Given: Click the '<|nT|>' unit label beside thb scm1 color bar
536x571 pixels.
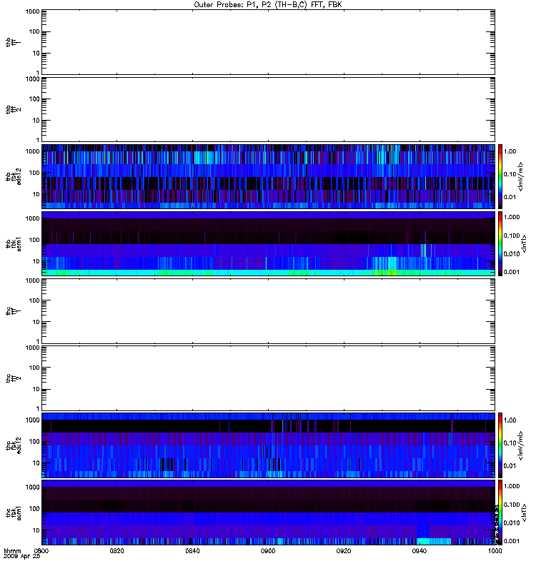Looking at the screenshot, I should pos(524,243).
